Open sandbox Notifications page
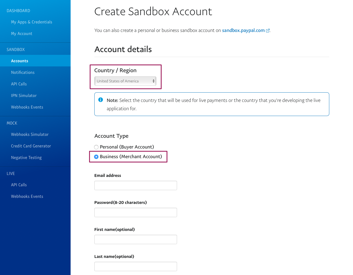353x275 pixels. pos(23,72)
